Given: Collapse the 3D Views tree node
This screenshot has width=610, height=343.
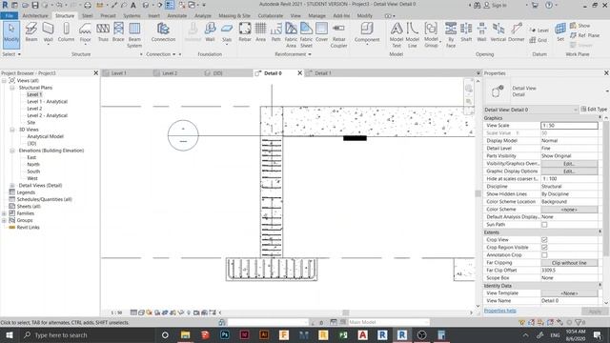Looking at the screenshot, I should [x=12, y=130].
